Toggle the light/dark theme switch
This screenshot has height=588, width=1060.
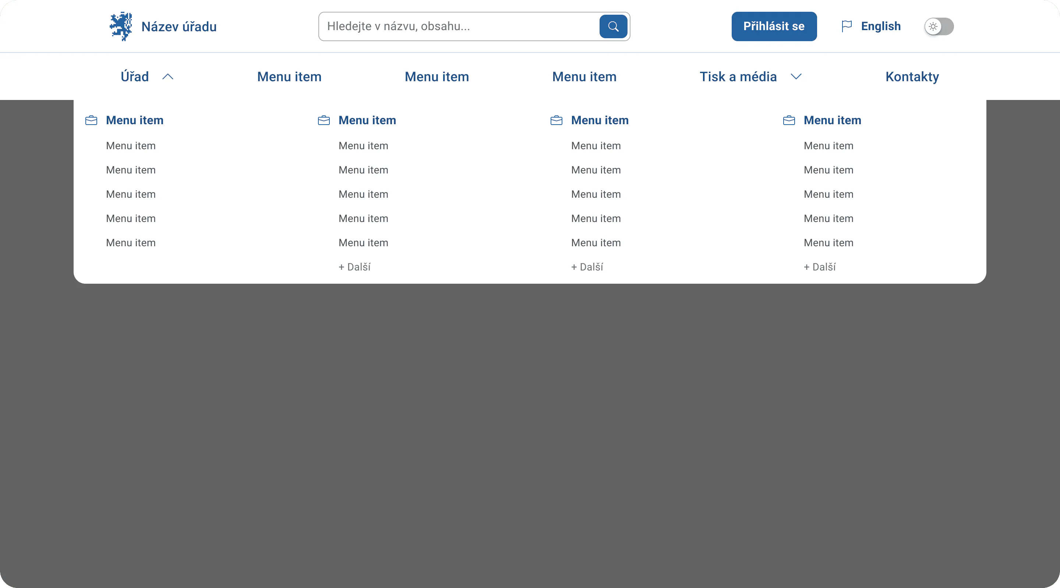(939, 26)
